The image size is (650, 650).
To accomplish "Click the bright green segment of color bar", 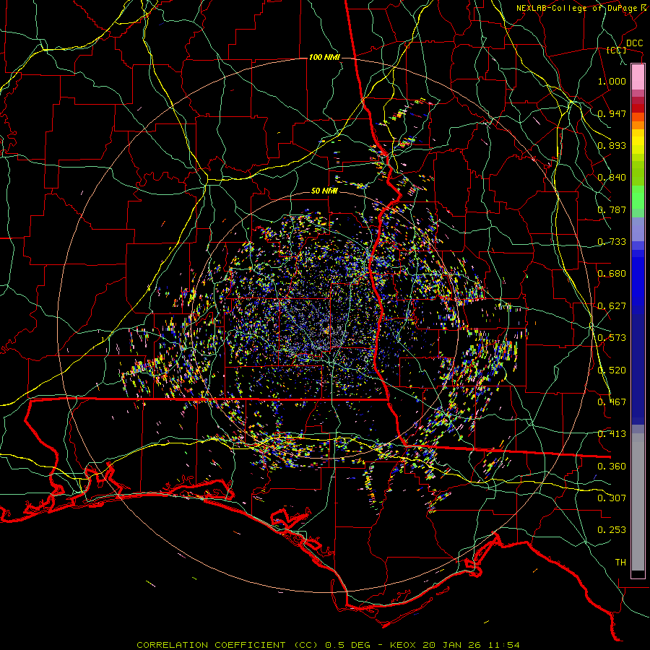I will tap(638, 197).
